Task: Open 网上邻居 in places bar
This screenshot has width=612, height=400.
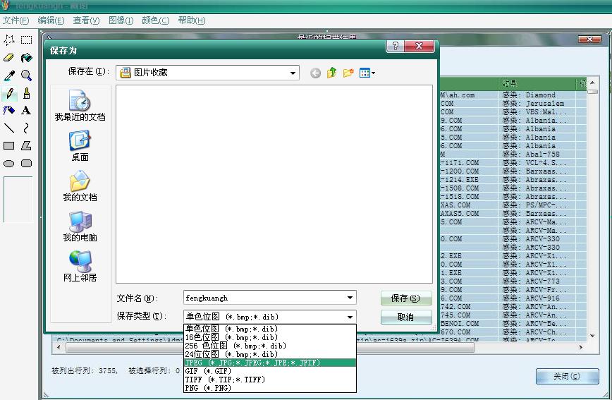Action: 80,267
